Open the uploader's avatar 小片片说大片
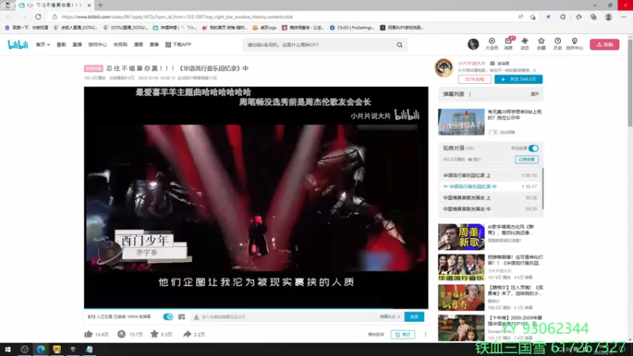Image resolution: width=633 pixels, height=356 pixels. pyautogui.click(x=444, y=67)
